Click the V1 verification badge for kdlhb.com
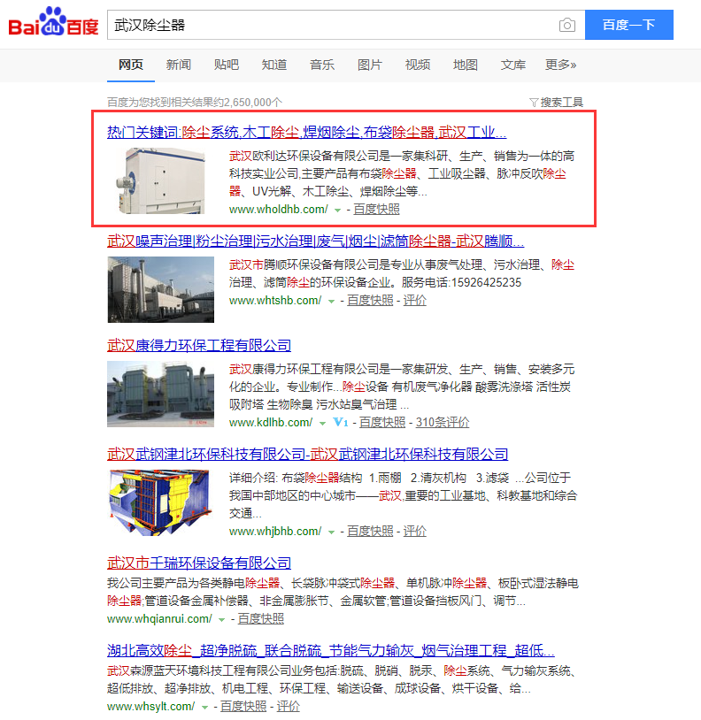Image resolution: width=701 pixels, height=720 pixels. click(x=341, y=422)
